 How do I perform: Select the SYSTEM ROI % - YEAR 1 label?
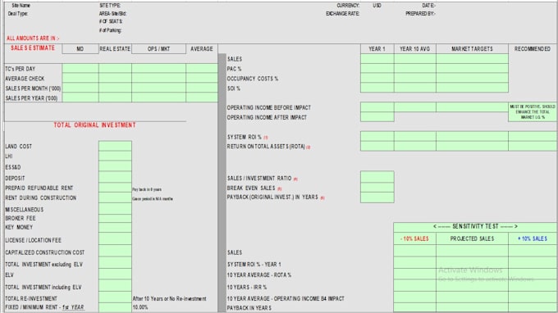[x=254, y=265]
